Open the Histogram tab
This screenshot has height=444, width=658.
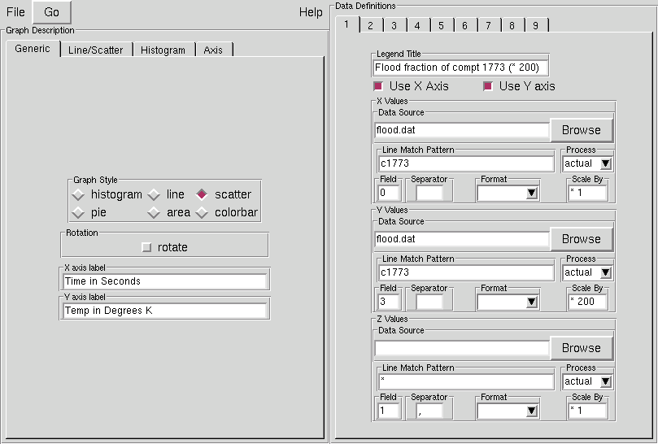point(163,50)
